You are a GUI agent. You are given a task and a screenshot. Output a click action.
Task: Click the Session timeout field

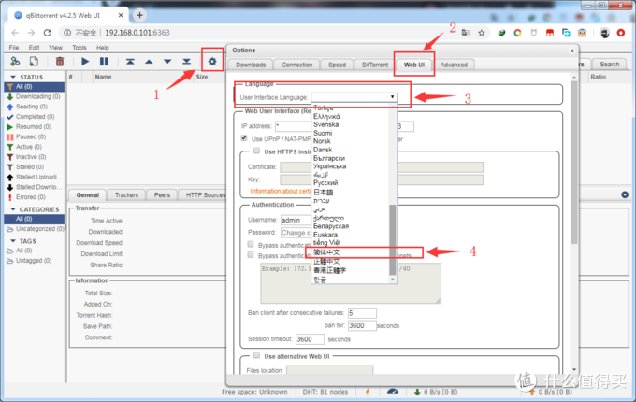coord(310,339)
